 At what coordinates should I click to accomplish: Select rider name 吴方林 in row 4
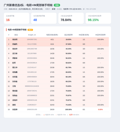click(x=15, y=54)
